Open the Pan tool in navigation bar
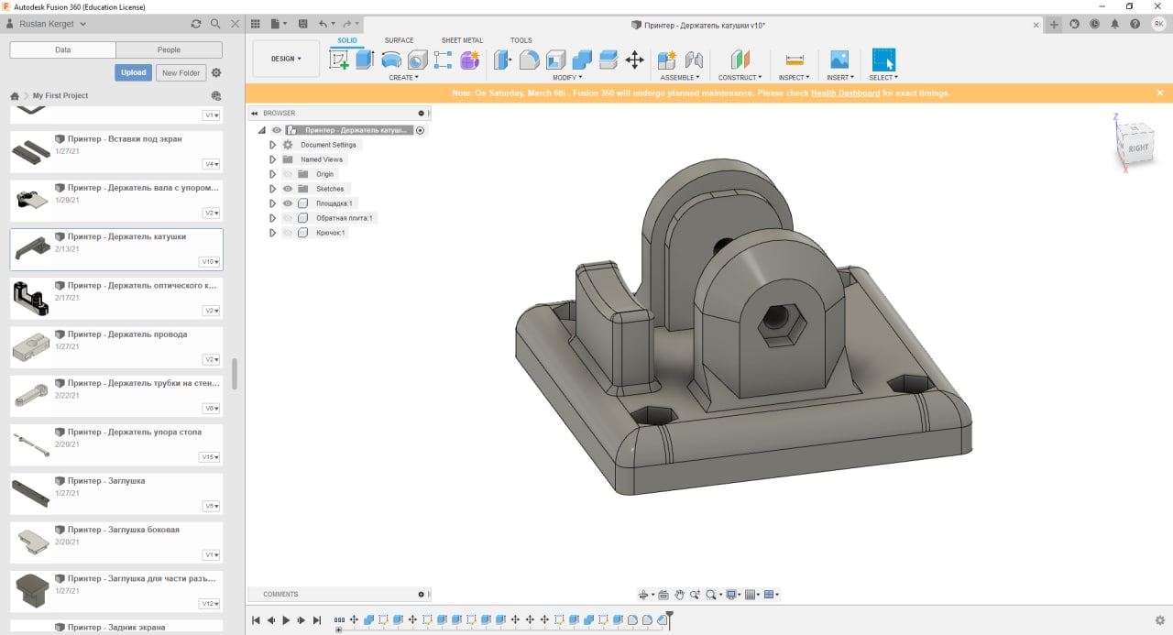The width and height of the screenshot is (1173, 635). tap(679, 595)
